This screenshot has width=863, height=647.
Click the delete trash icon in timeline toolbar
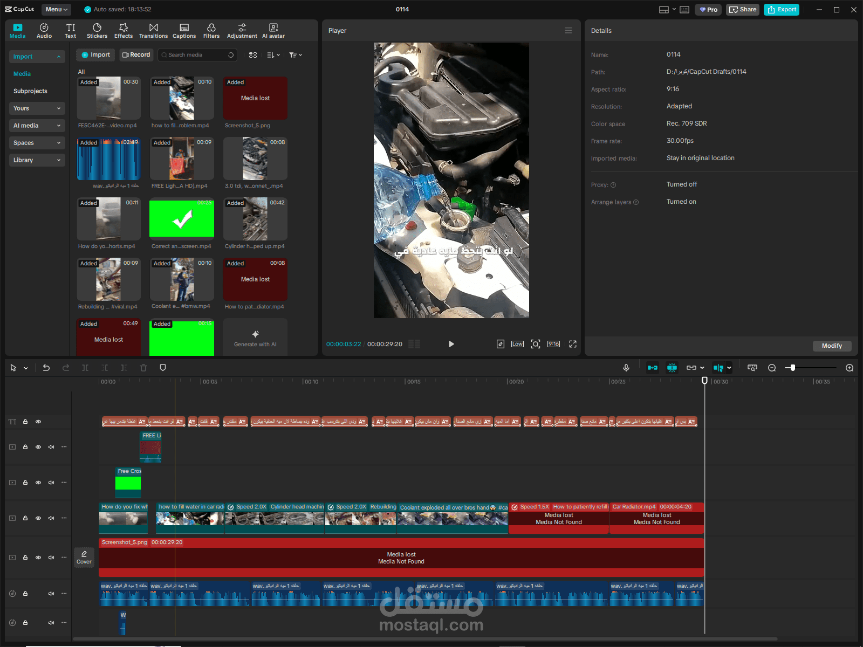pyautogui.click(x=143, y=368)
